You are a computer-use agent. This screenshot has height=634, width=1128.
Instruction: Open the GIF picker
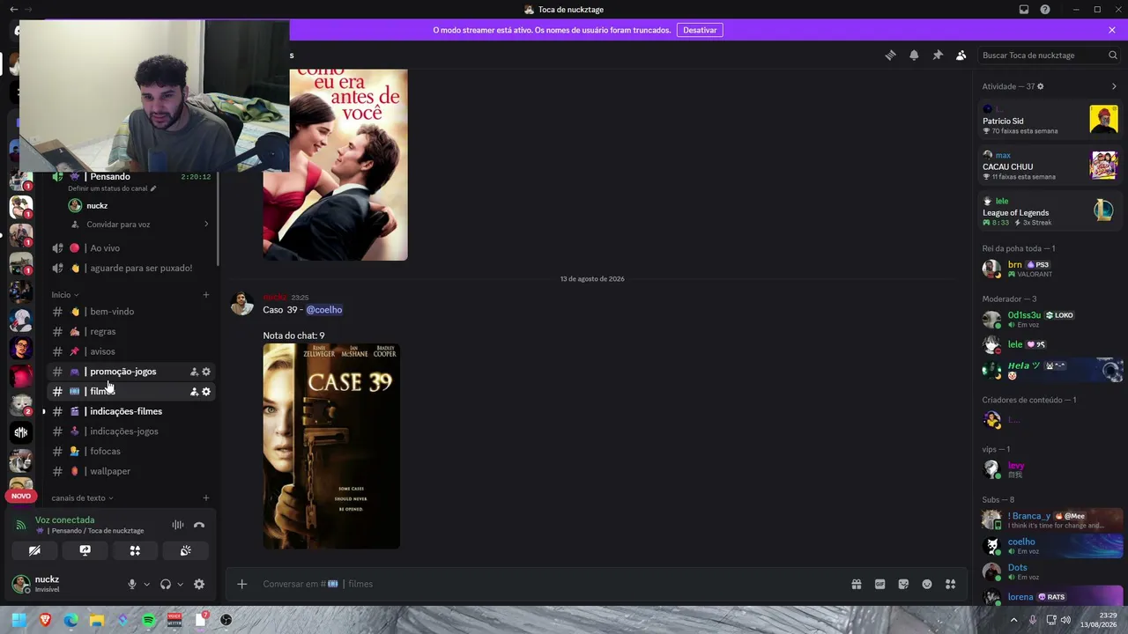879,584
